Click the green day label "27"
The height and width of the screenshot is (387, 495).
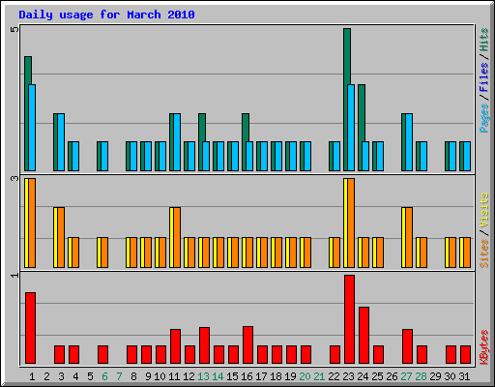406,376
